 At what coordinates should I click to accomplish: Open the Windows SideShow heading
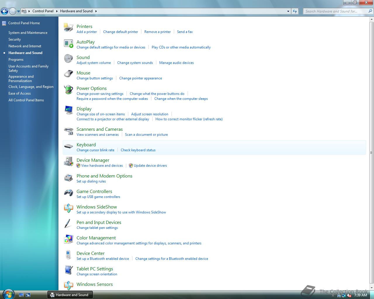click(97, 207)
